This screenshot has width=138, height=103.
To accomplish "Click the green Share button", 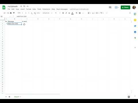I will pos(125,7).
